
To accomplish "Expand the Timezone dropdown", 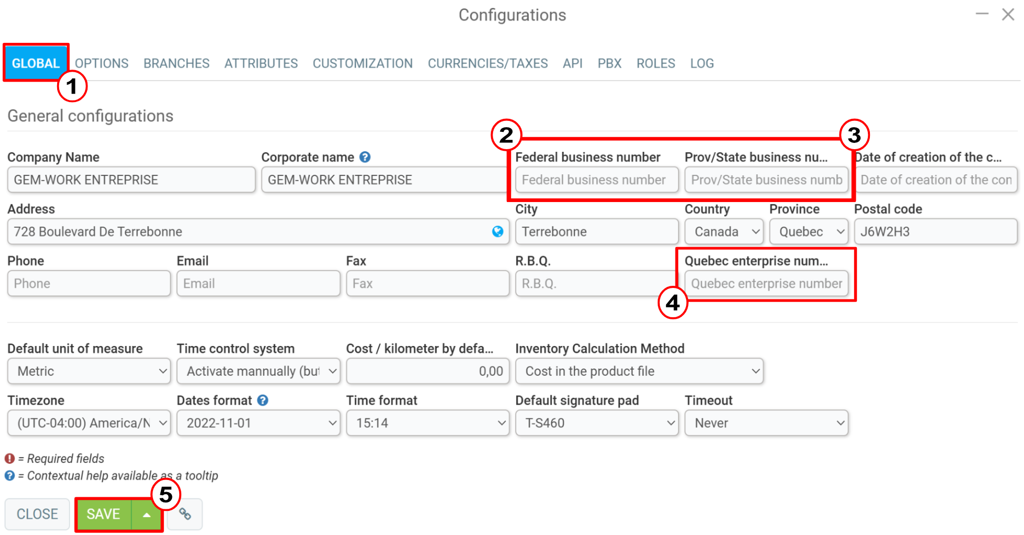I will [89, 423].
